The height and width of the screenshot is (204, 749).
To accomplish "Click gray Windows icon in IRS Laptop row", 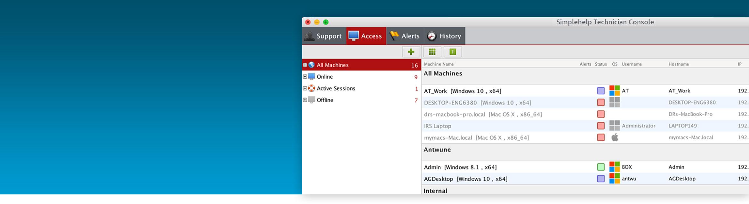I will tap(615, 126).
